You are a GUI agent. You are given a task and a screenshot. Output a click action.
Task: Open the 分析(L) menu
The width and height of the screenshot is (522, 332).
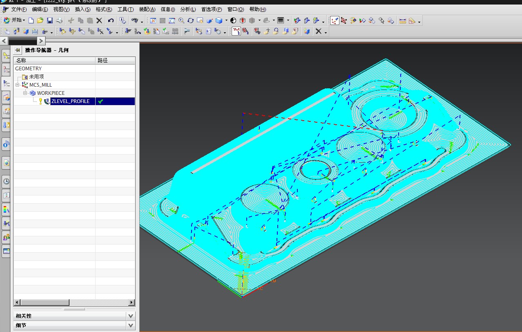188,9
